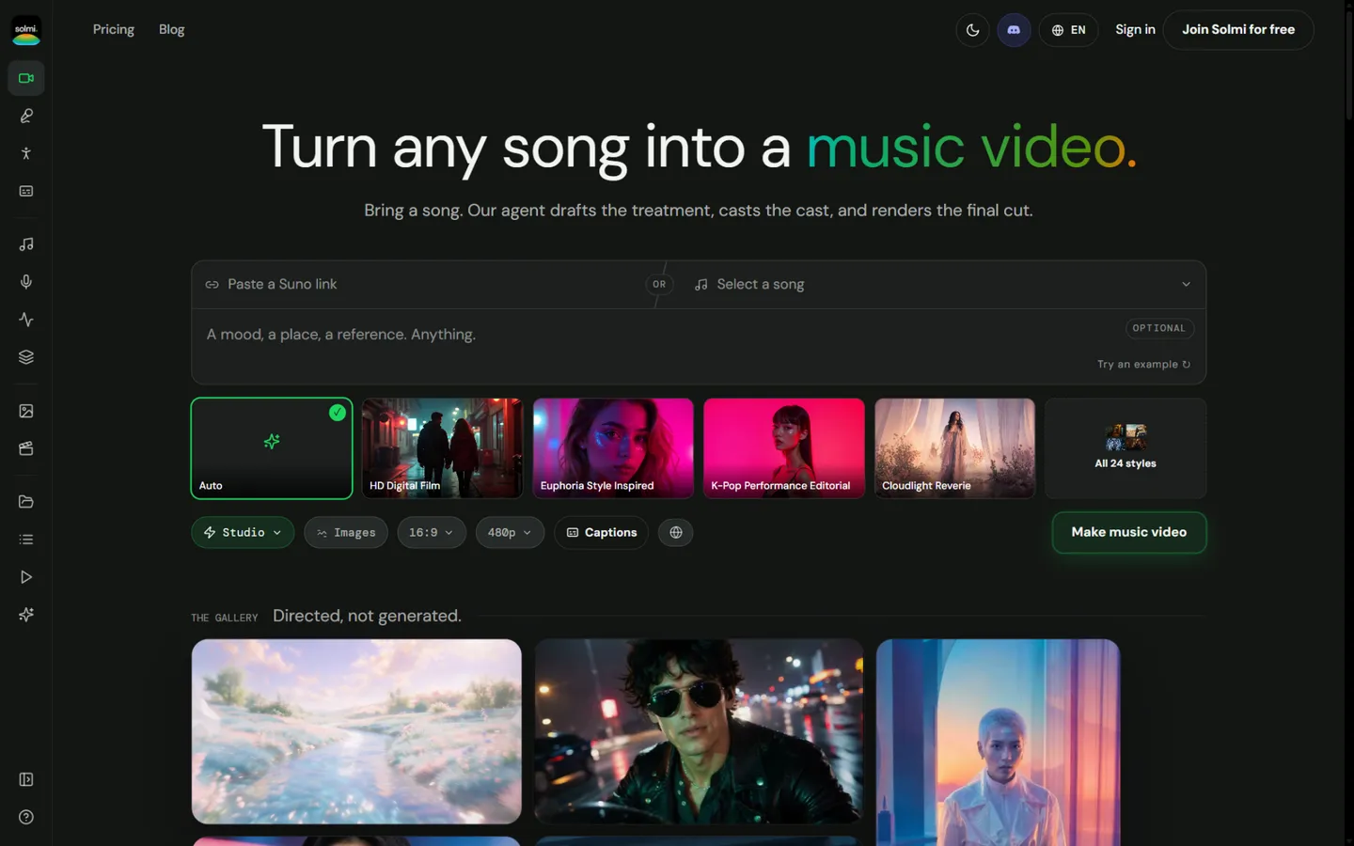Open the Blog page
The width and height of the screenshot is (1354, 846).
pyautogui.click(x=172, y=30)
